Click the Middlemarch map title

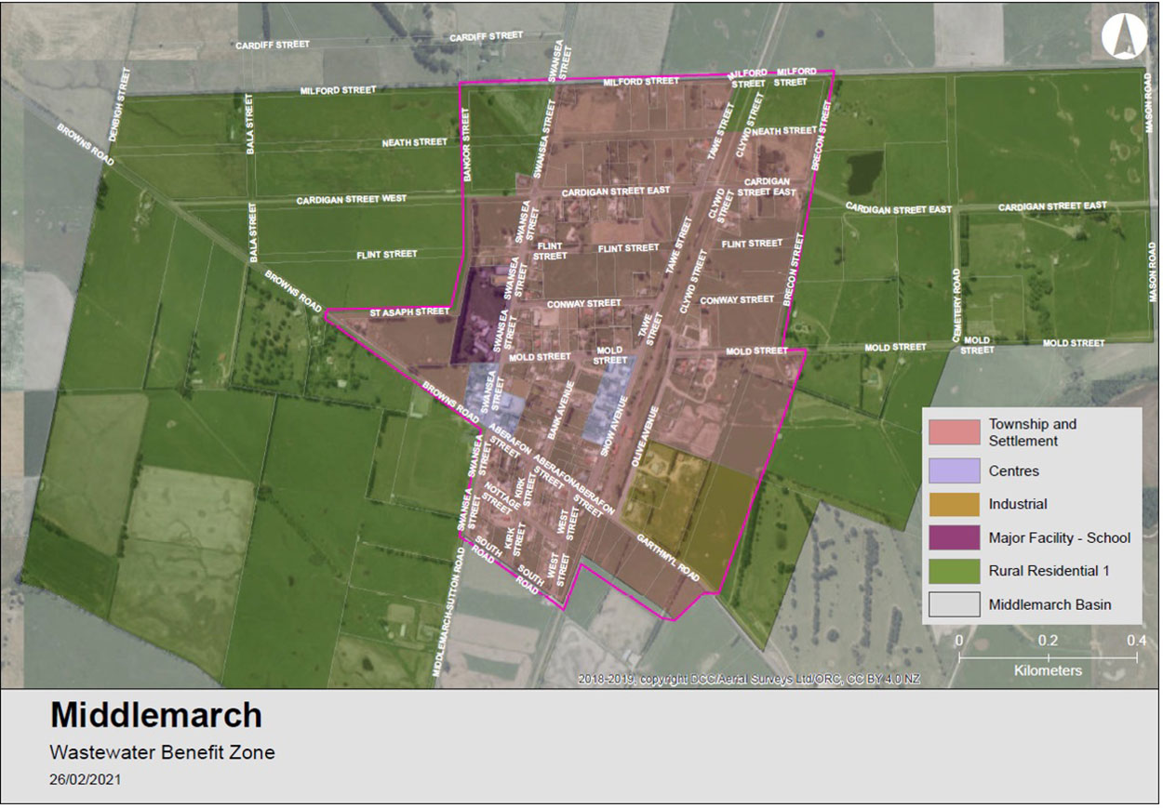pyautogui.click(x=155, y=715)
